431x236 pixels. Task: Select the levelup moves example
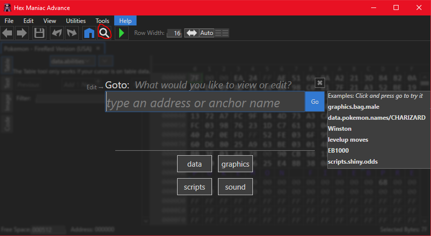pyautogui.click(x=348, y=140)
